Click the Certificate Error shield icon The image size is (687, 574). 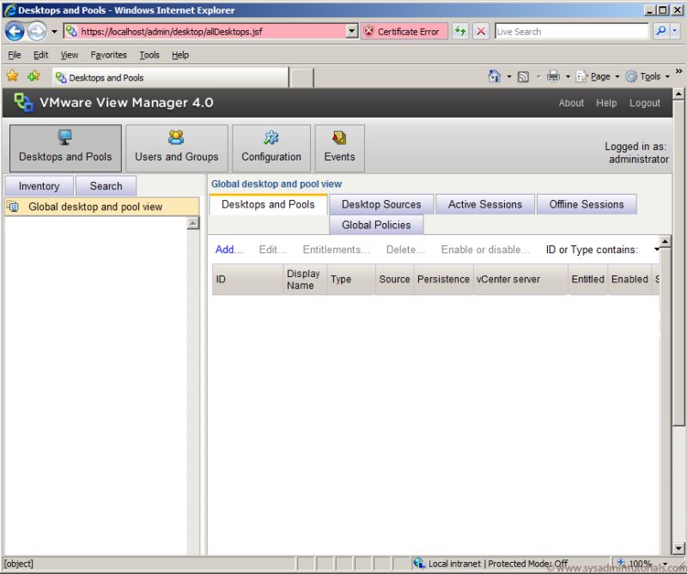pyautogui.click(x=368, y=31)
